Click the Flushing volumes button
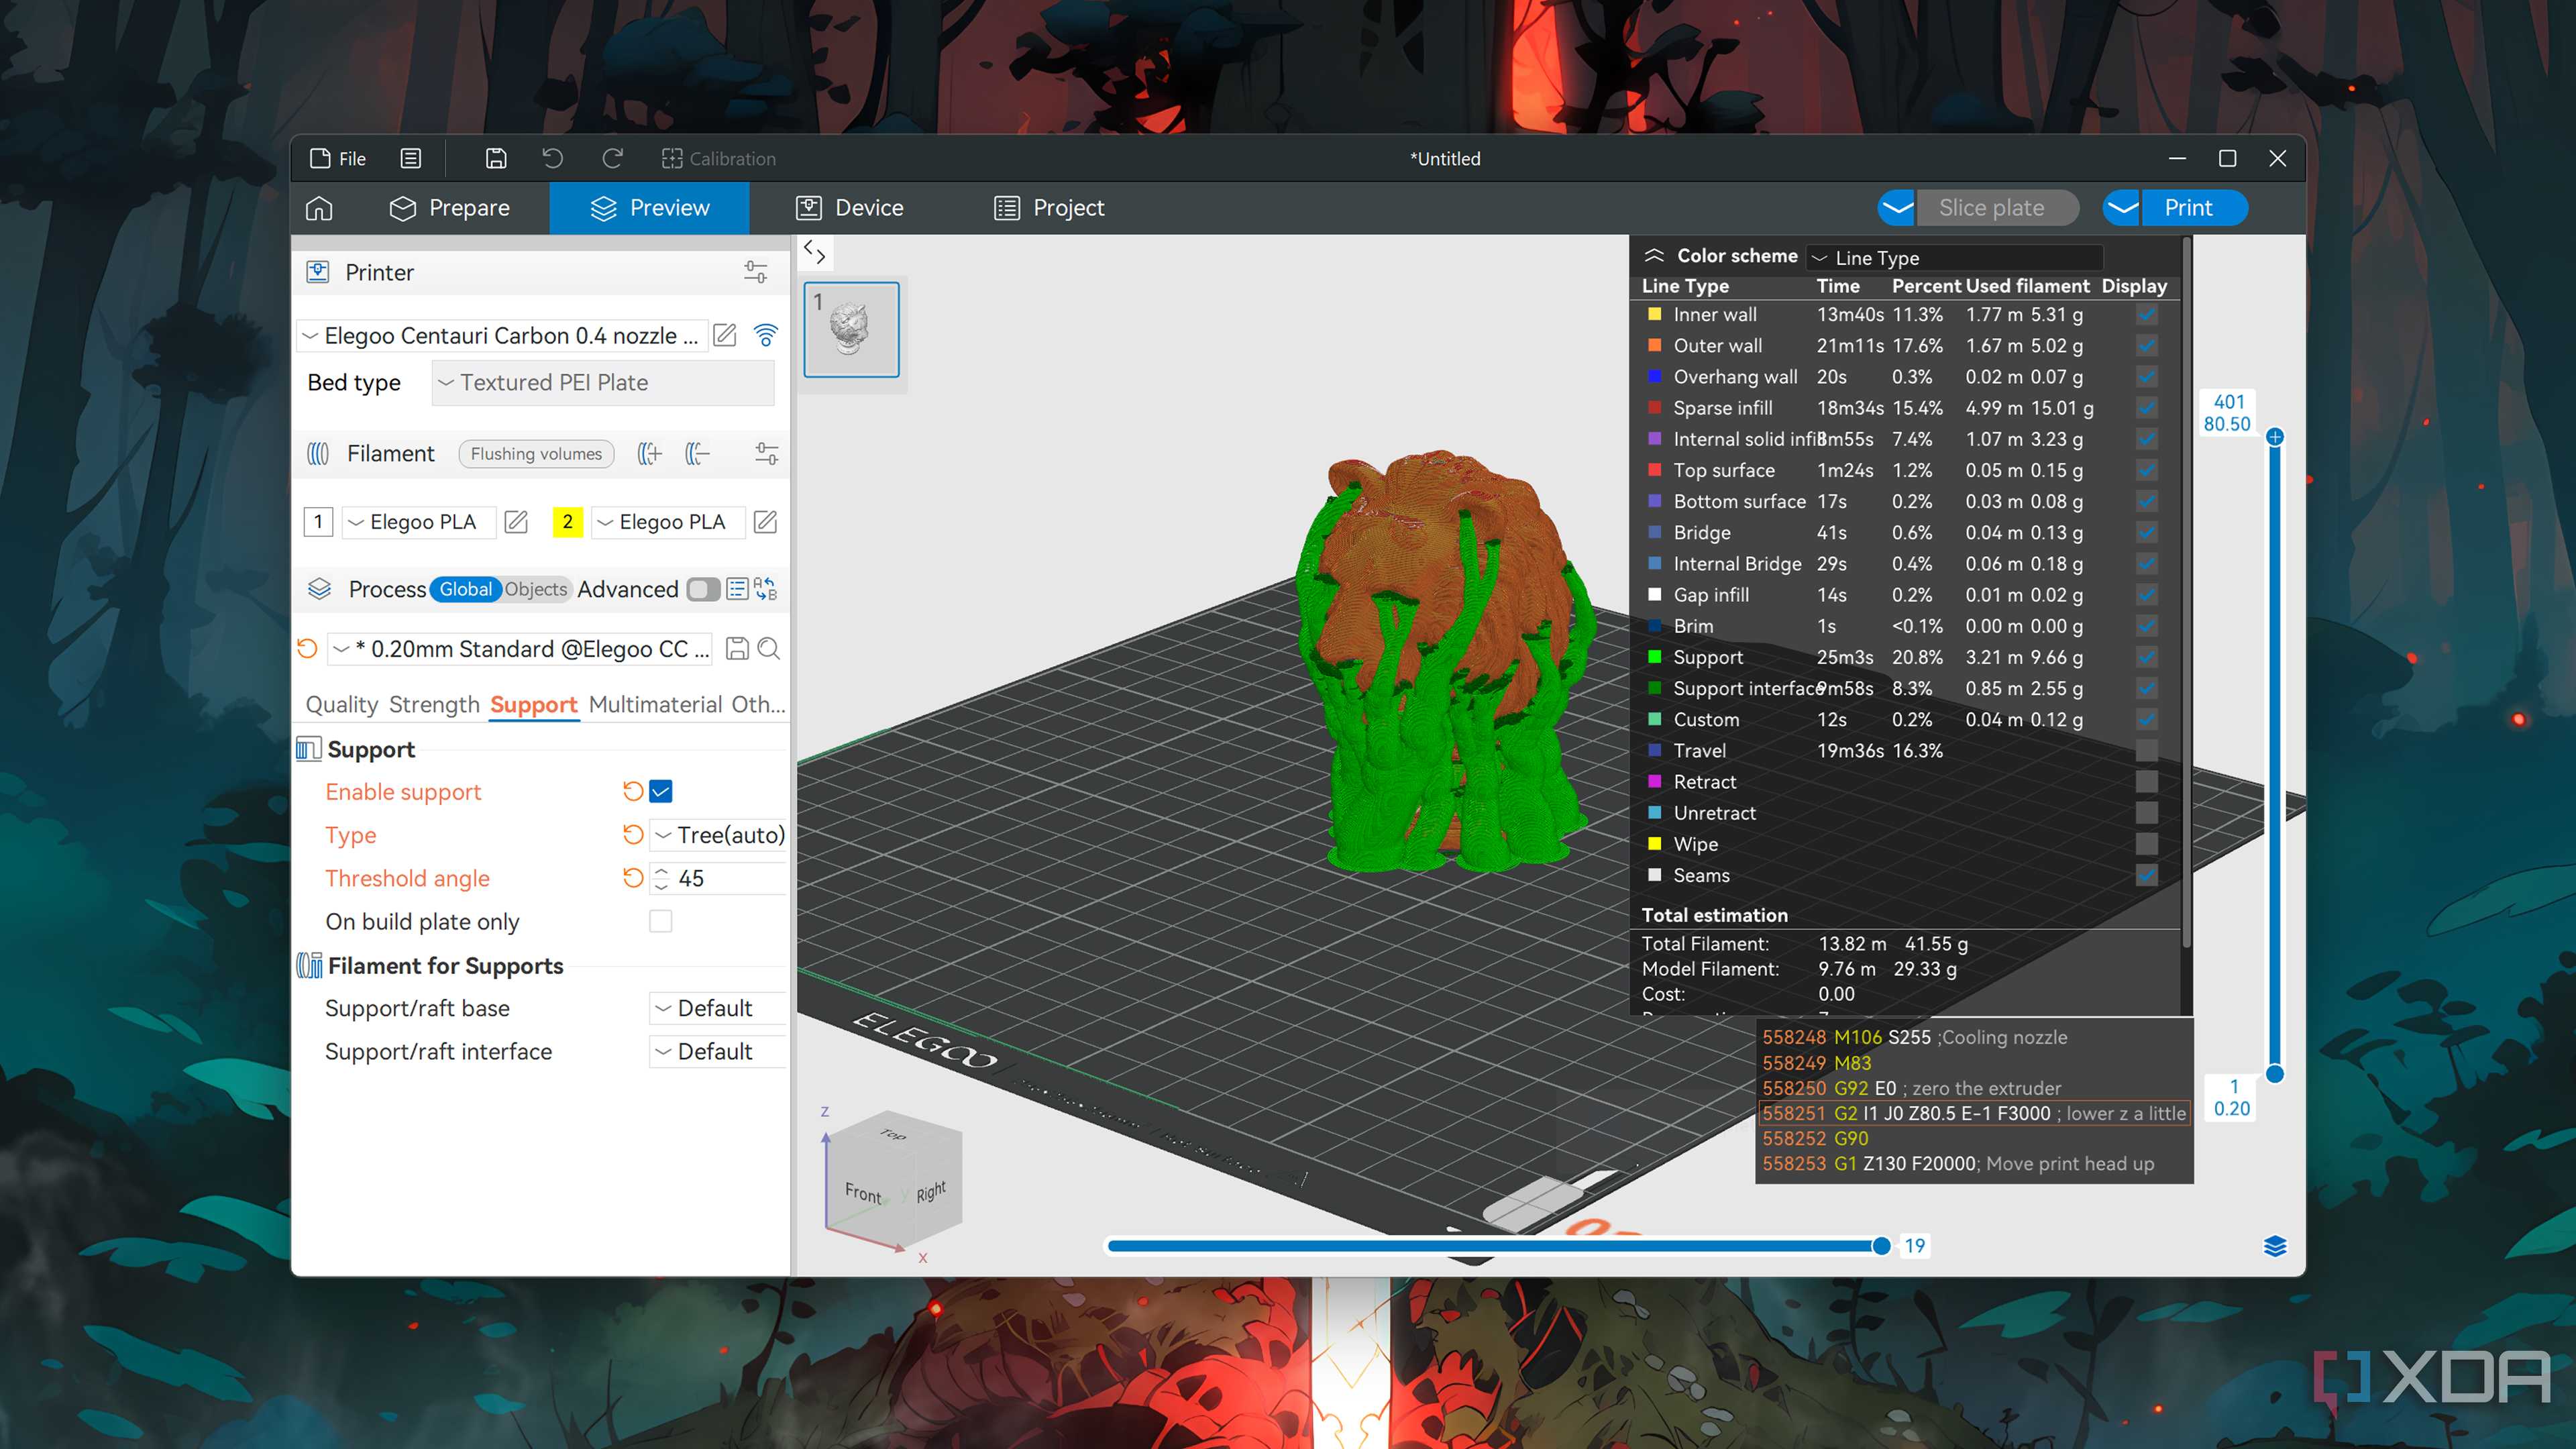The height and width of the screenshot is (1449, 2576). tap(536, 454)
